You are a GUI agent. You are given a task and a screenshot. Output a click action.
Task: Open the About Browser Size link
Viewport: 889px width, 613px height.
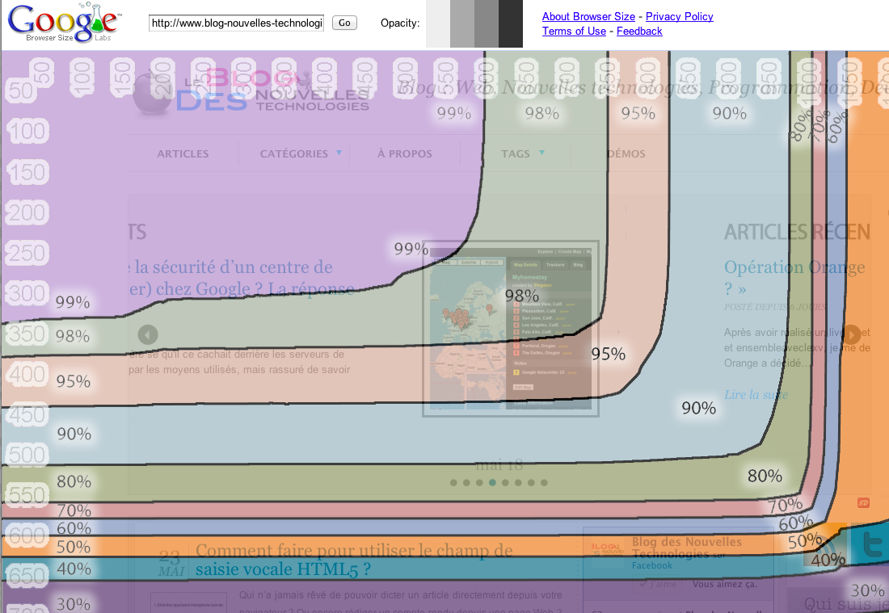click(588, 16)
